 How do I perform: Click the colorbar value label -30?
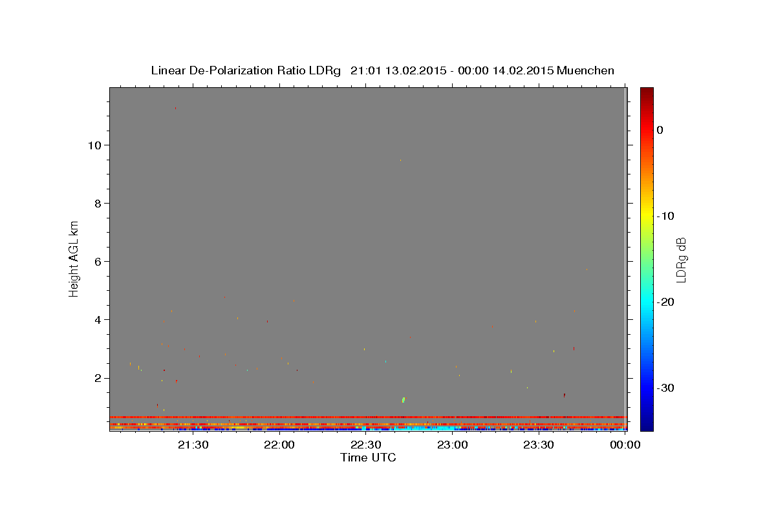tap(665, 388)
